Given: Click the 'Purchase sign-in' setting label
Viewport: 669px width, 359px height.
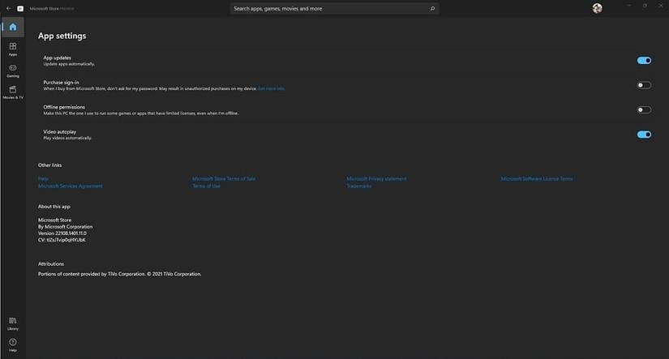Looking at the screenshot, I should 61,83.
